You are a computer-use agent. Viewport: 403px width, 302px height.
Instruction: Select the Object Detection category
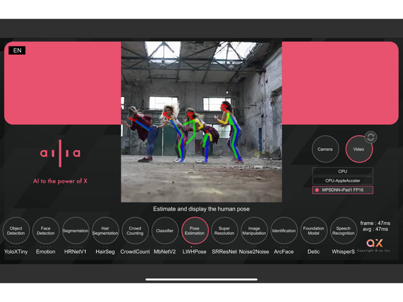[x=16, y=231]
